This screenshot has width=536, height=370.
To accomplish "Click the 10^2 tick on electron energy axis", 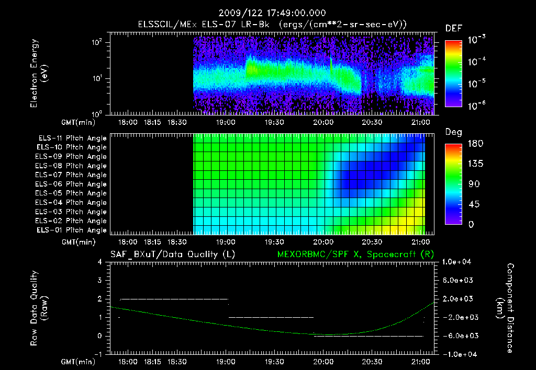I will click(x=97, y=42).
